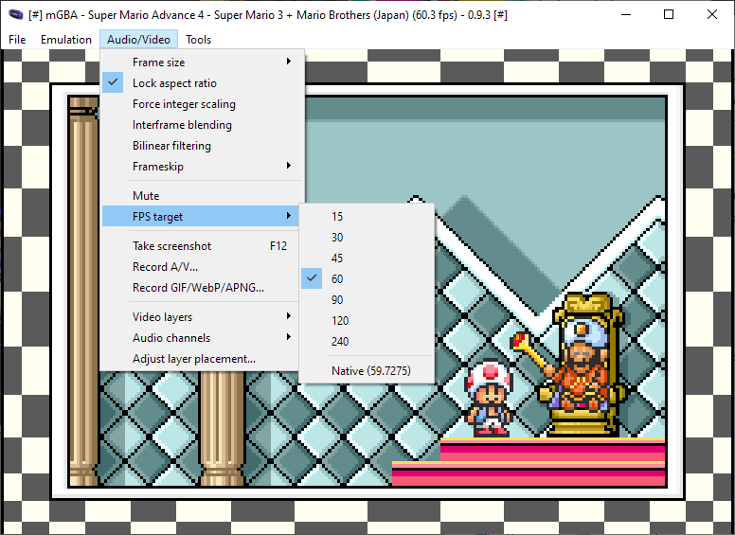The image size is (735, 535).
Task: Click the mGBA app icon in title bar
Action: tap(15, 14)
